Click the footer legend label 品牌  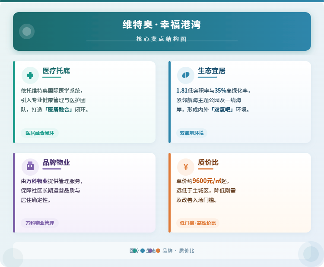(168, 251)
